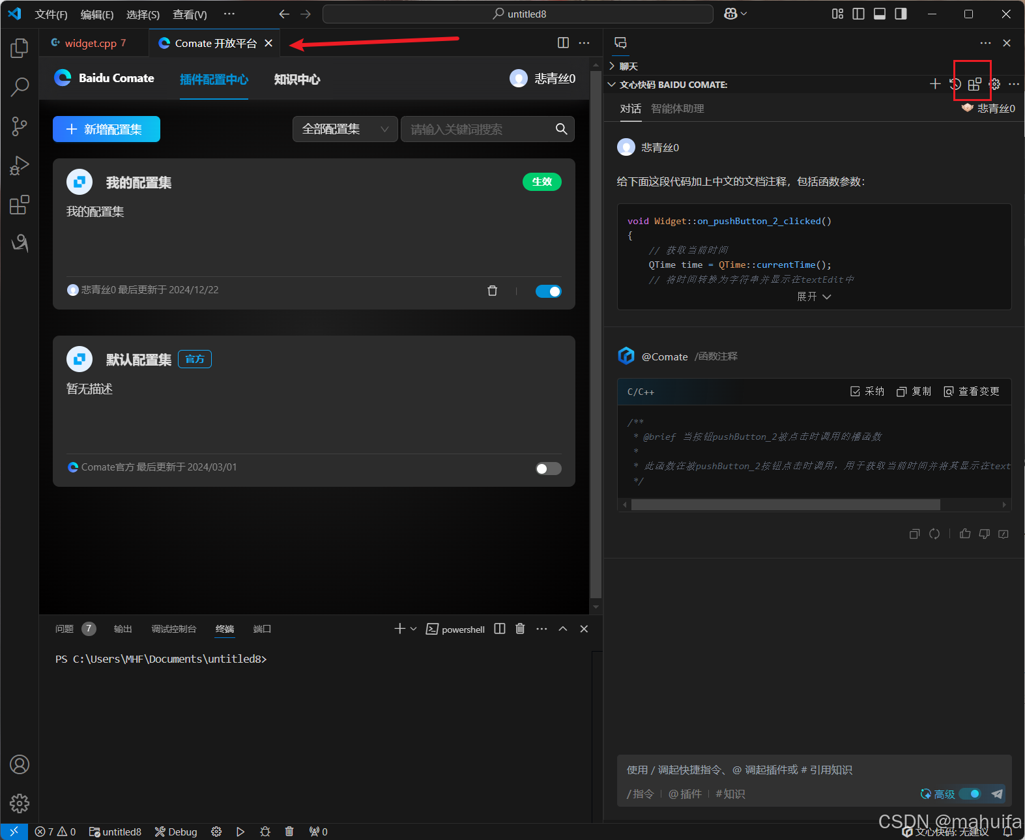Image resolution: width=1025 pixels, height=840 pixels.
Task: Open the title bar overflow menu after 查看(V)
Action: (229, 14)
